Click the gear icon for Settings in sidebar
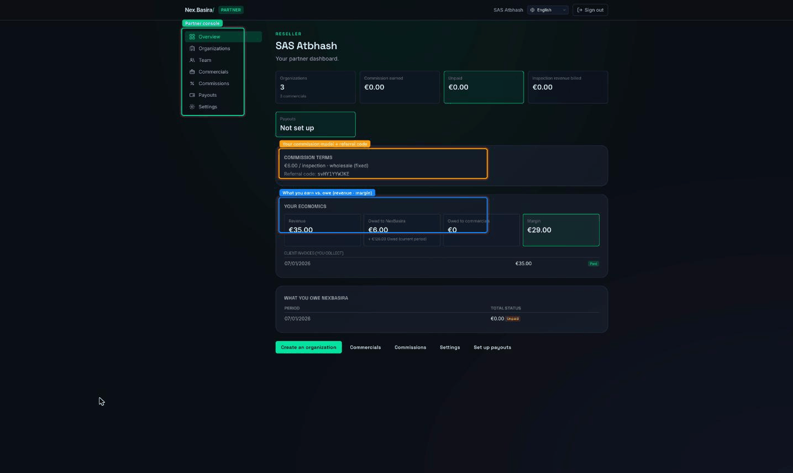The width and height of the screenshot is (793, 473). [x=192, y=107]
